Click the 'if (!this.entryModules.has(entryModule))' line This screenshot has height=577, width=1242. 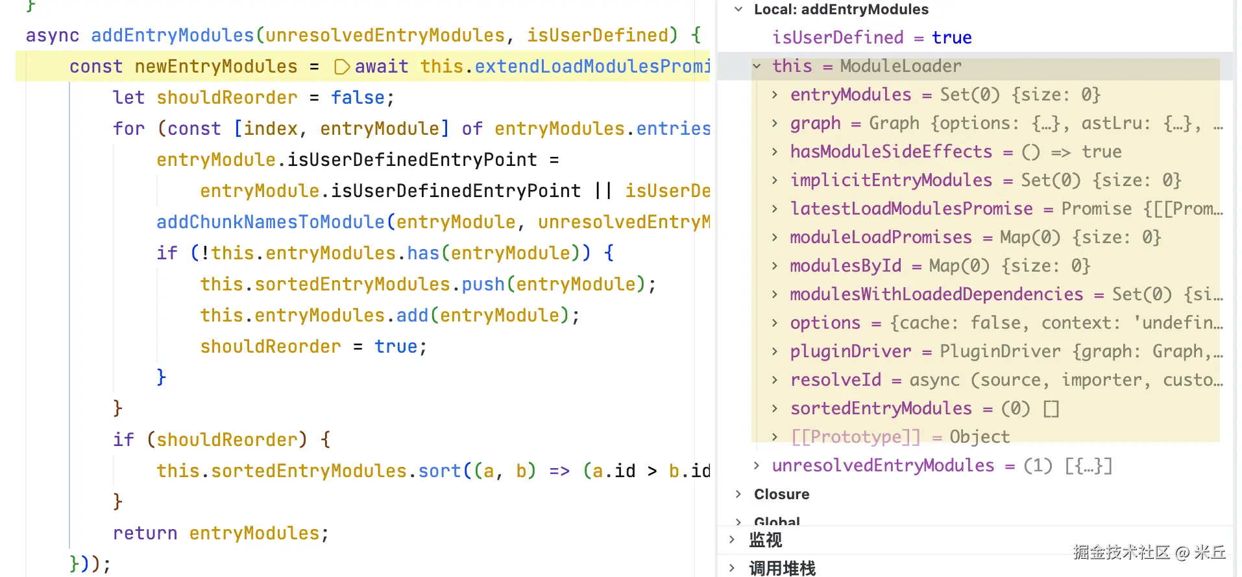(385, 253)
